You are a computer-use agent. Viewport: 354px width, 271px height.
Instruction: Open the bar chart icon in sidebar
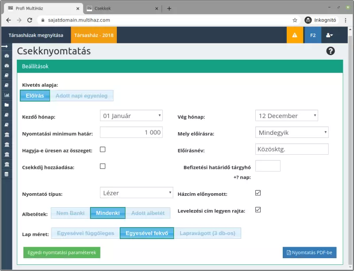6,95
